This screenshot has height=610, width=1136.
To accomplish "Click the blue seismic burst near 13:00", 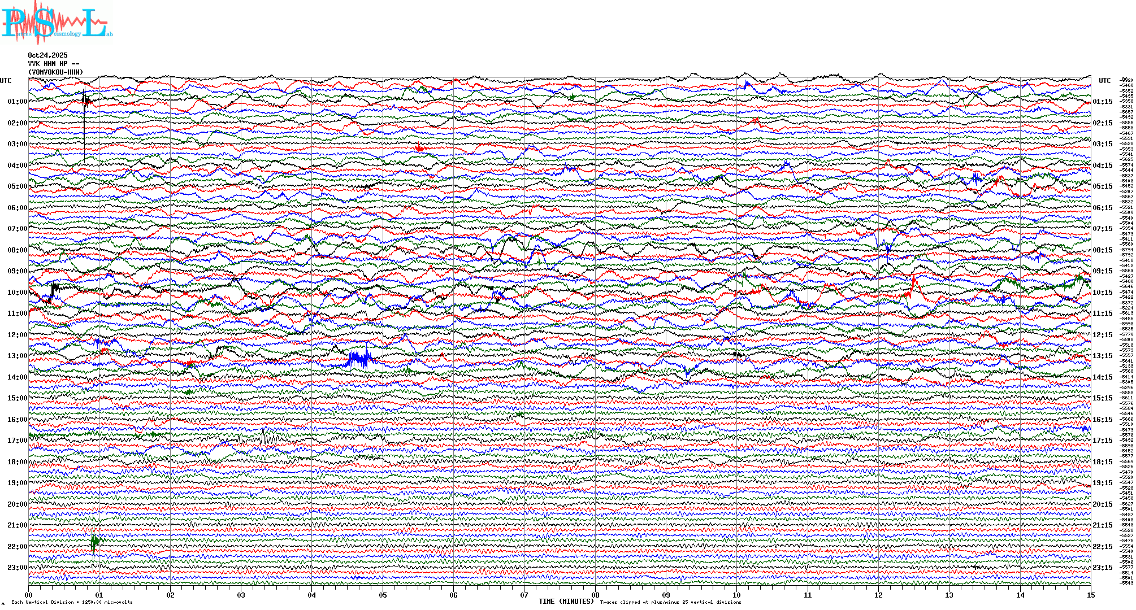I will pos(359,359).
